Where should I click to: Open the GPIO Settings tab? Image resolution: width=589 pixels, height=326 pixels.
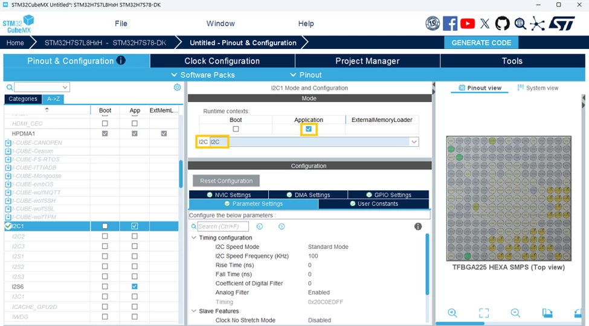point(388,194)
